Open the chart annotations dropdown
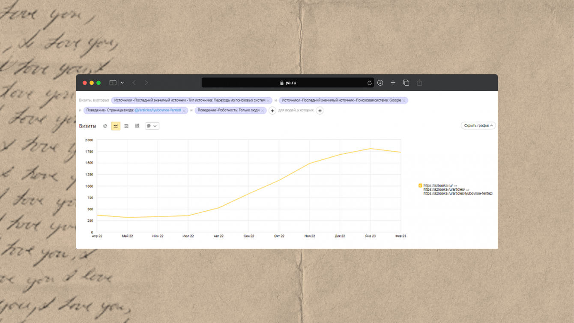Viewport: 574px width, 323px height. point(152,126)
